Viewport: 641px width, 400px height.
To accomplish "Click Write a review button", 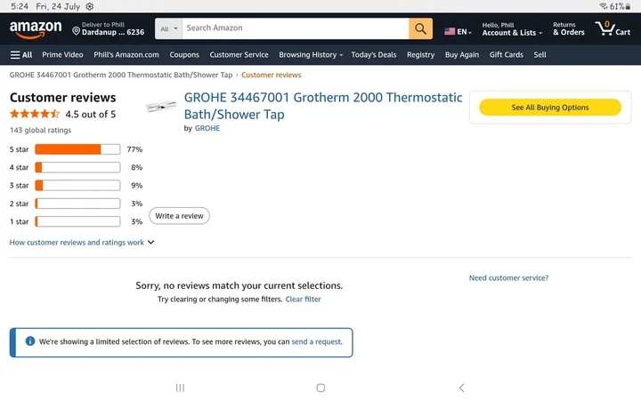I will click(179, 215).
